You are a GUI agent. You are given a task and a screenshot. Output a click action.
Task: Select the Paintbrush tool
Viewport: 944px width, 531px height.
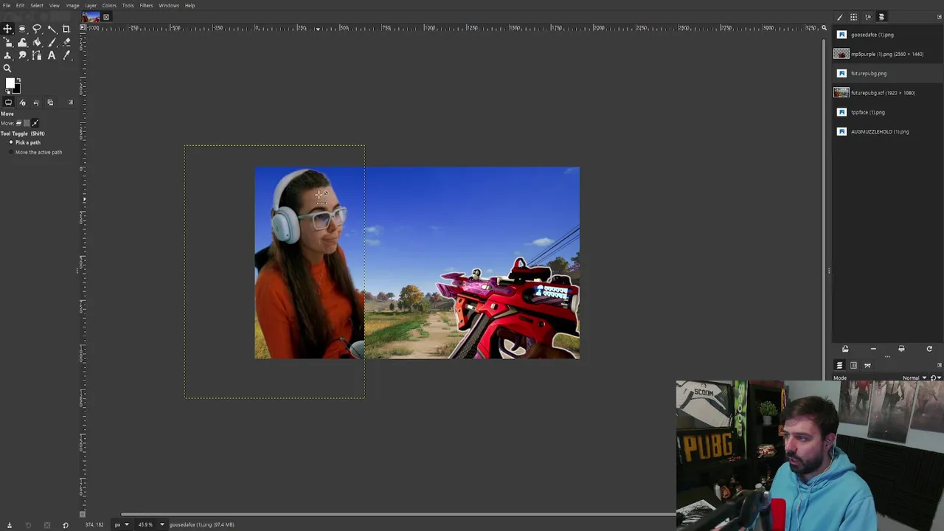tap(52, 42)
